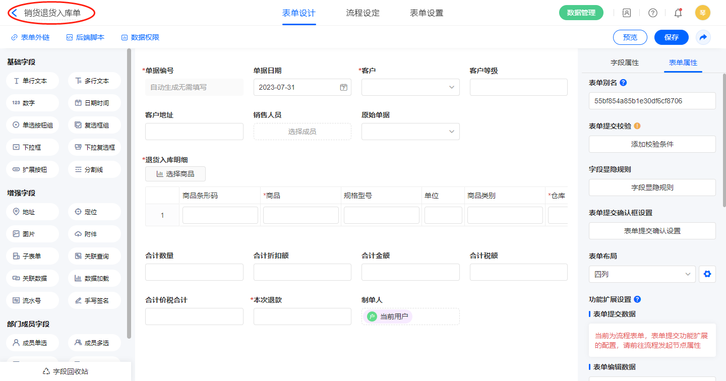The image size is (726, 381).
Task: Click the 保存 button
Action: tap(671, 37)
